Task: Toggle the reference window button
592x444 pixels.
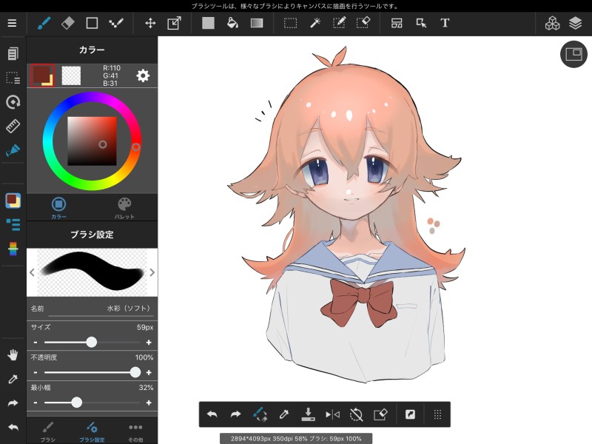Action: (x=573, y=54)
